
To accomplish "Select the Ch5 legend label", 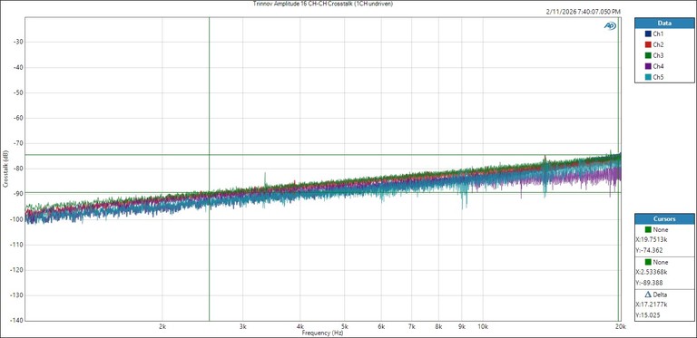I will point(658,77).
